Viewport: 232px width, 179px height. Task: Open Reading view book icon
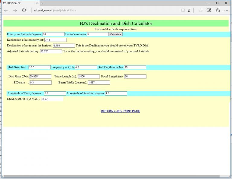183,10
